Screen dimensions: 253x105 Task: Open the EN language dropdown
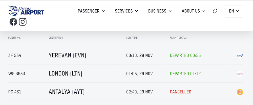point(234,11)
